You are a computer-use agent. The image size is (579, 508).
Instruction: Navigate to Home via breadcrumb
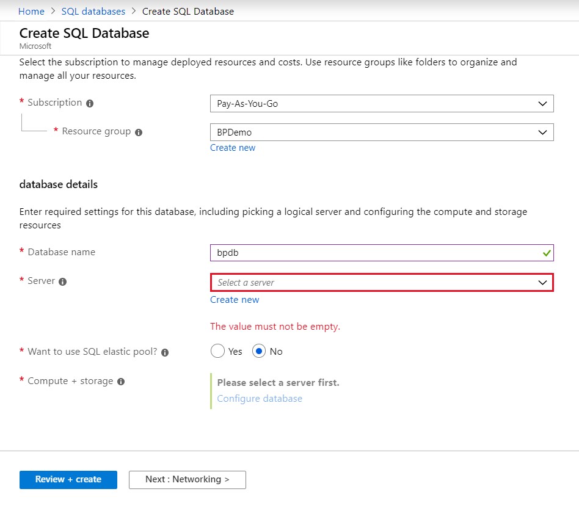coord(31,11)
